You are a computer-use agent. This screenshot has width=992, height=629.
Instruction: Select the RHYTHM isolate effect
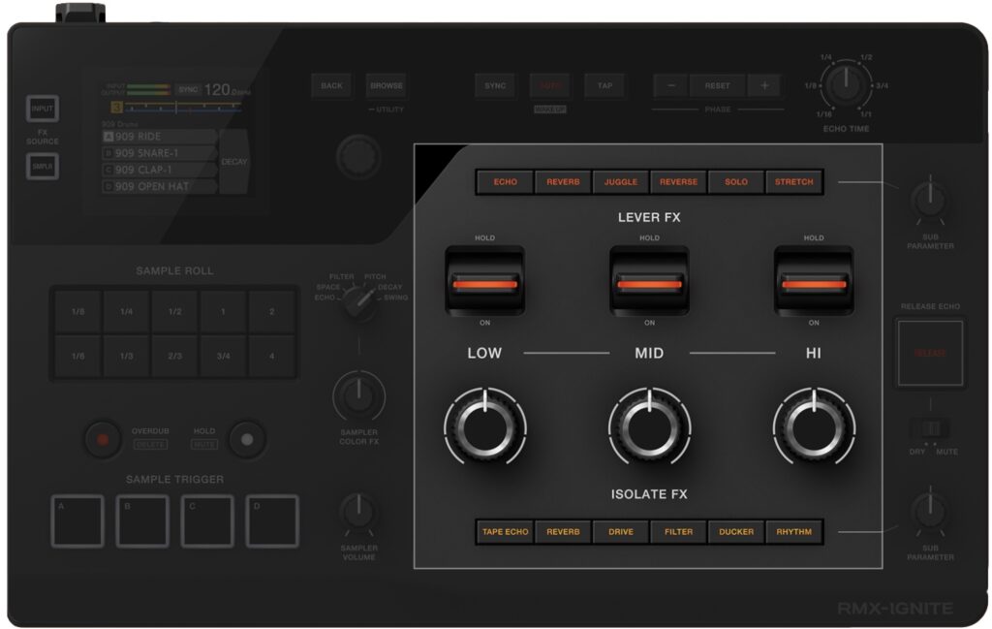794,531
